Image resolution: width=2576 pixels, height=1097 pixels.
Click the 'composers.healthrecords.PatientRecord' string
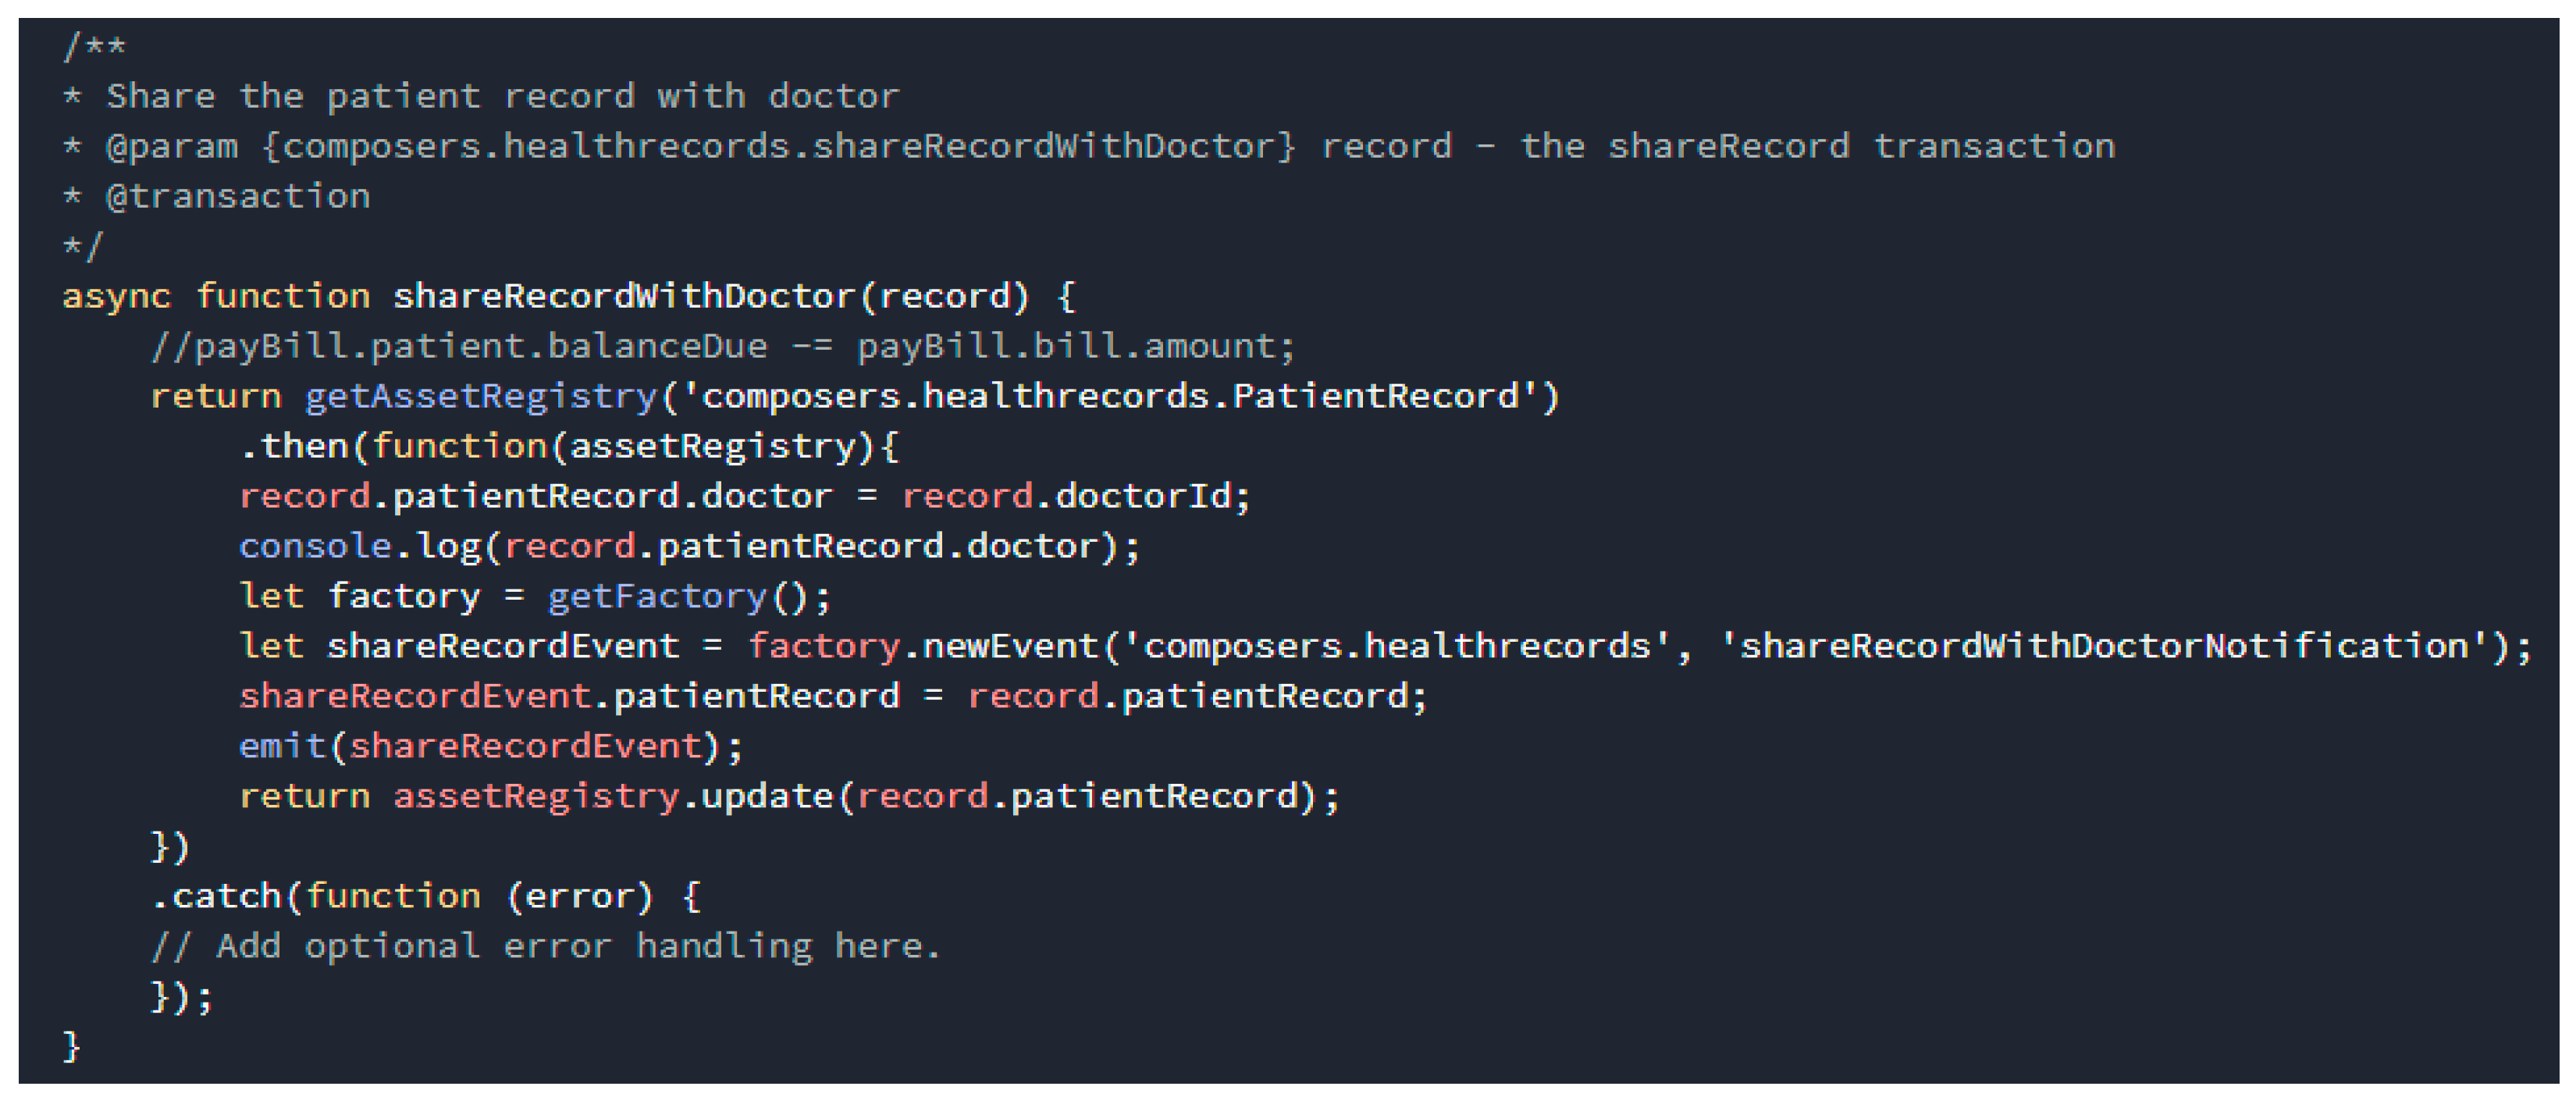[1108, 397]
